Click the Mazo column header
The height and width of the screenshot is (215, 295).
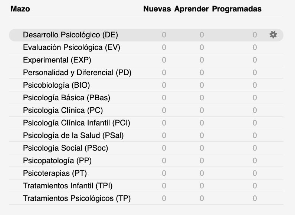click(20, 9)
